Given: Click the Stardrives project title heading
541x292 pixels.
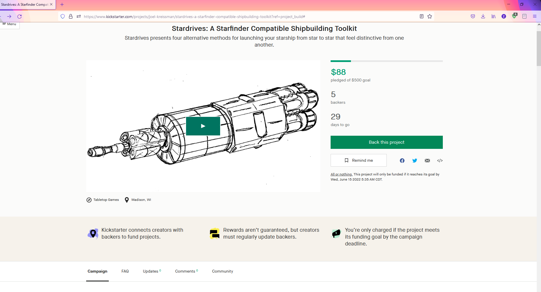Looking at the screenshot, I should tap(264, 29).
